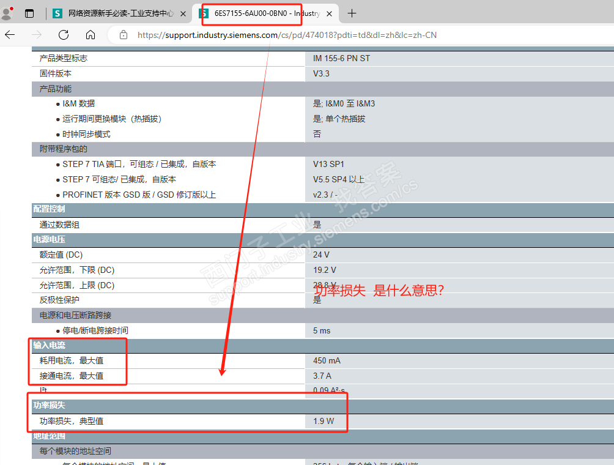614x465 pixels.
Task: Go to the browser home page
Action: [91, 35]
